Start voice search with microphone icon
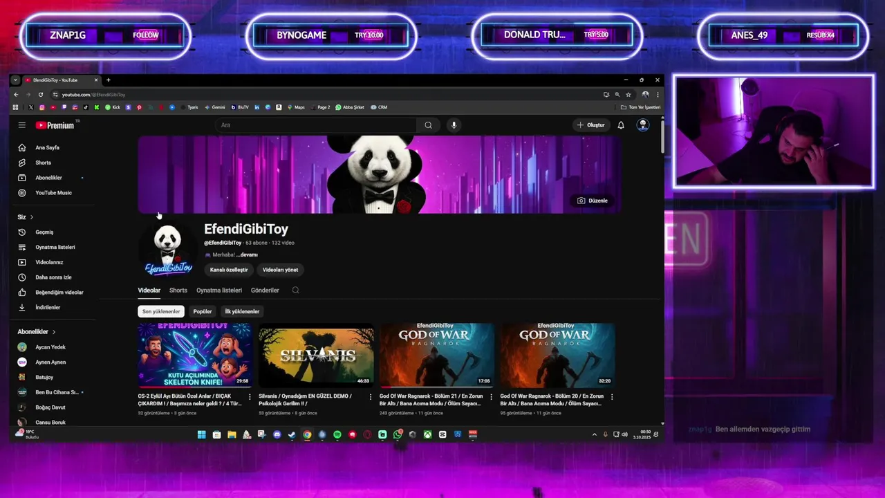Image resolution: width=885 pixels, height=498 pixels. [x=454, y=125]
